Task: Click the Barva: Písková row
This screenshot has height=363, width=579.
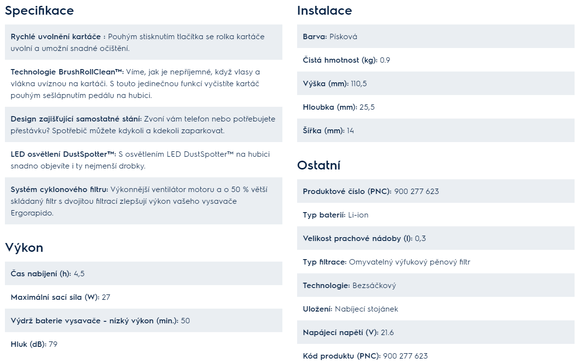Action: [x=436, y=36]
